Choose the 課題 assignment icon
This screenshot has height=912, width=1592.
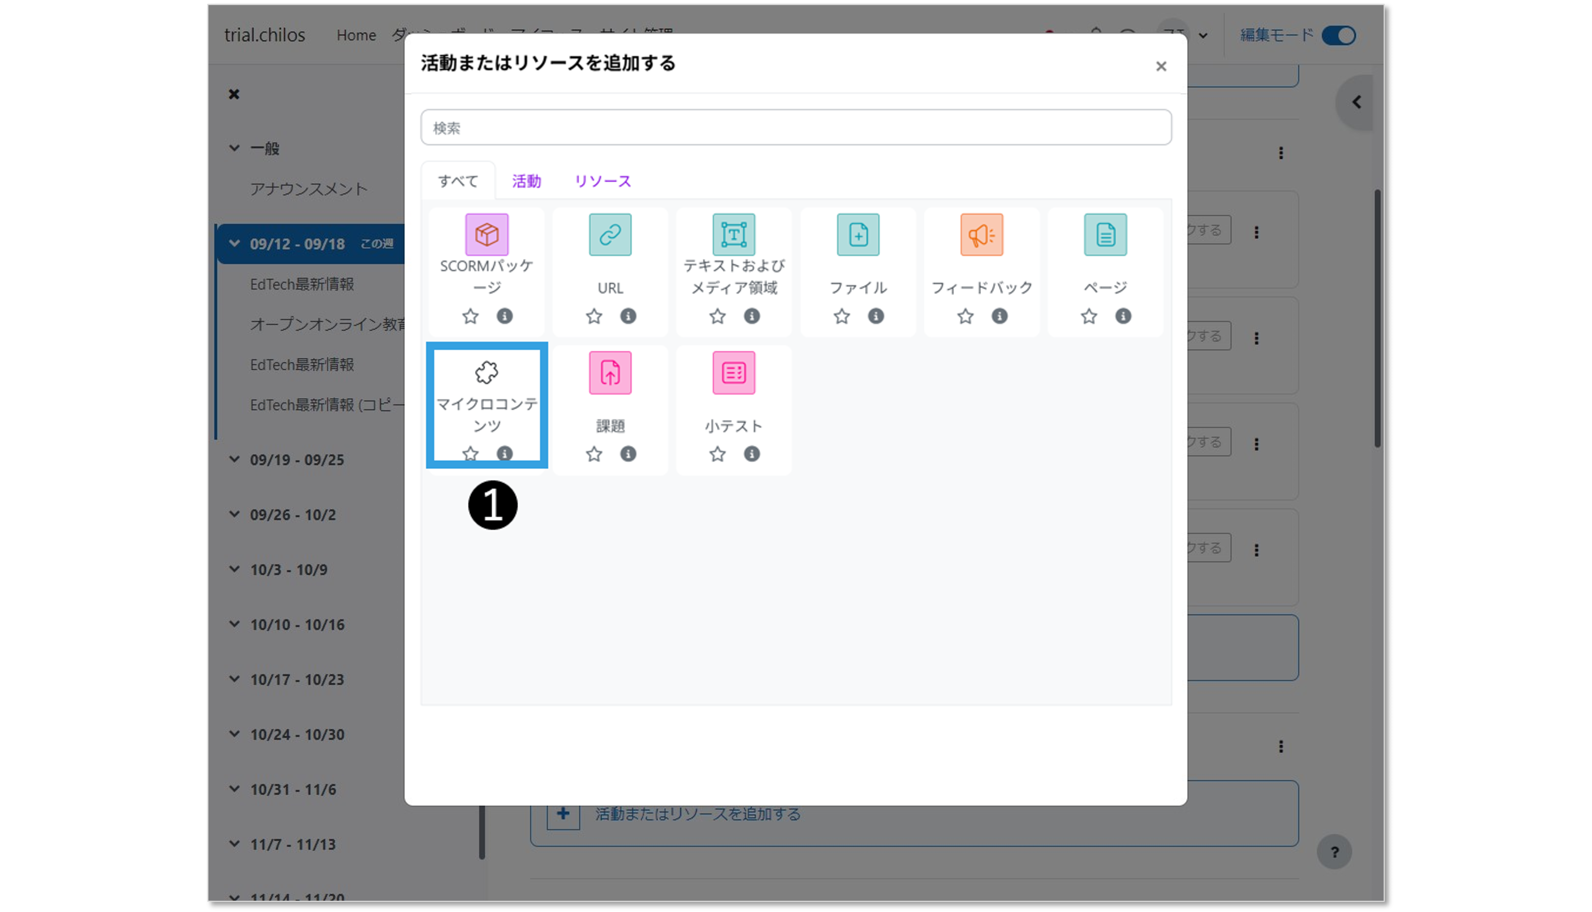pyautogui.click(x=610, y=373)
